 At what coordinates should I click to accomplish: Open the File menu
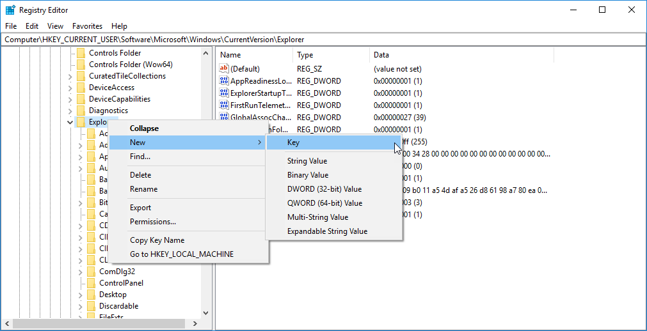(11, 26)
